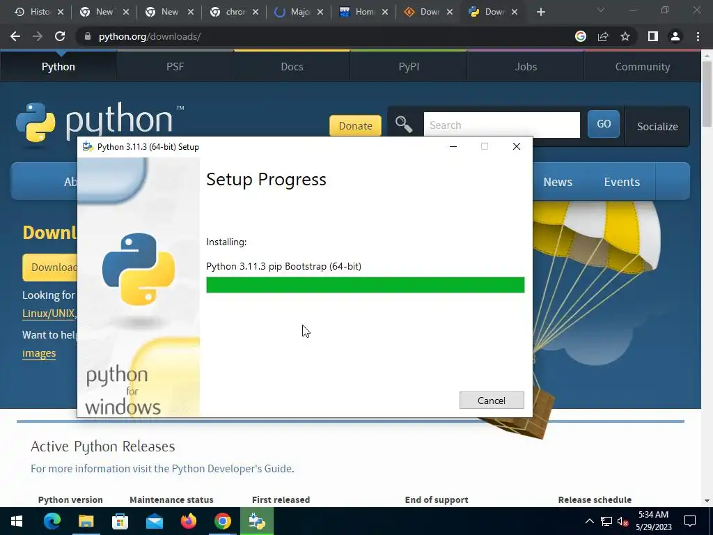This screenshot has height=535, width=713.
Task: Click the 'Python 3.11.3 pip Bootstrap (64-bit)' text
Action: pos(284,266)
